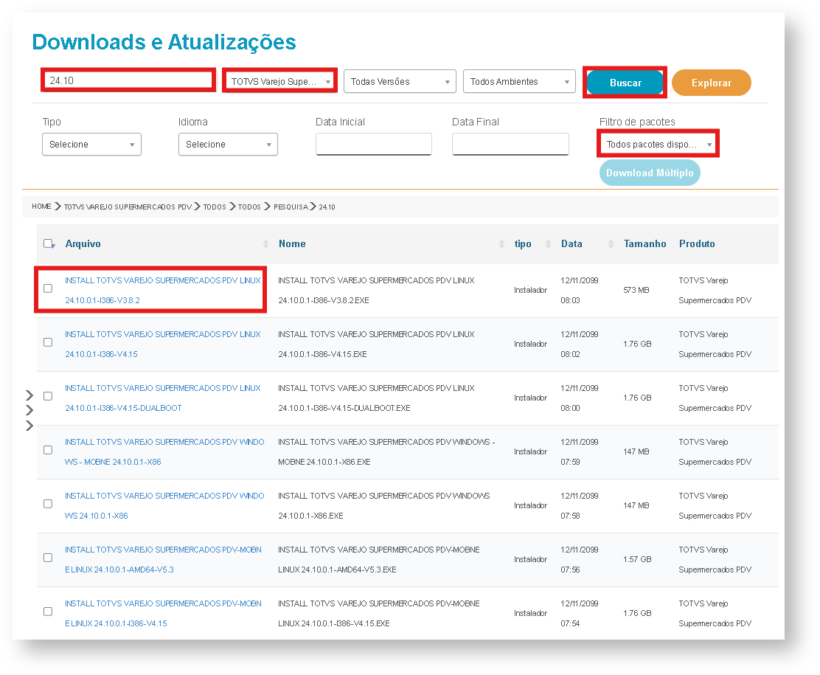Image resolution: width=820 pixels, height=675 pixels.
Task: Click the 12/11/2099 07:54 date cell
Action: click(580, 614)
